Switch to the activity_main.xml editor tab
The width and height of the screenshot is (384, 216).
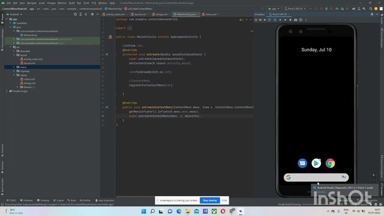point(114,14)
